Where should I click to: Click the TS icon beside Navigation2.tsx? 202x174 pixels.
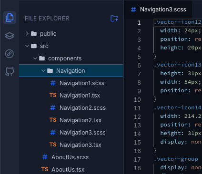coord(53,120)
